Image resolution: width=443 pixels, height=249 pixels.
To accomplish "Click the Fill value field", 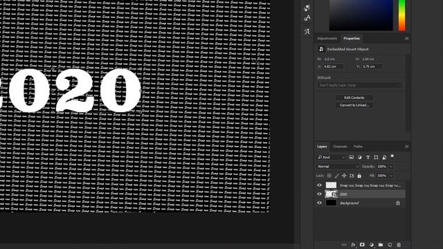I will tap(382, 176).
